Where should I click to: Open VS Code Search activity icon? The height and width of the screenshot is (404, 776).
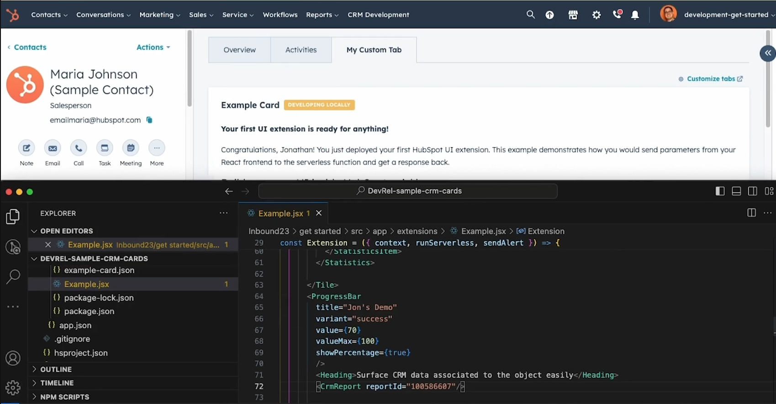click(x=13, y=276)
